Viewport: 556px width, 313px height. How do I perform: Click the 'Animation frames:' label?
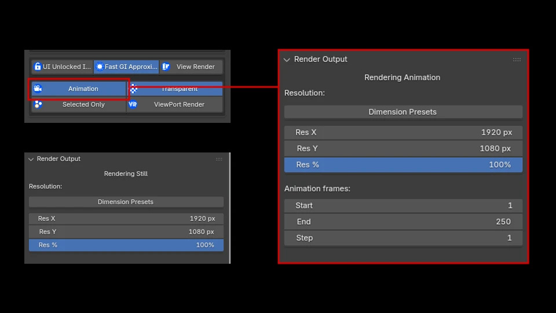[317, 188]
